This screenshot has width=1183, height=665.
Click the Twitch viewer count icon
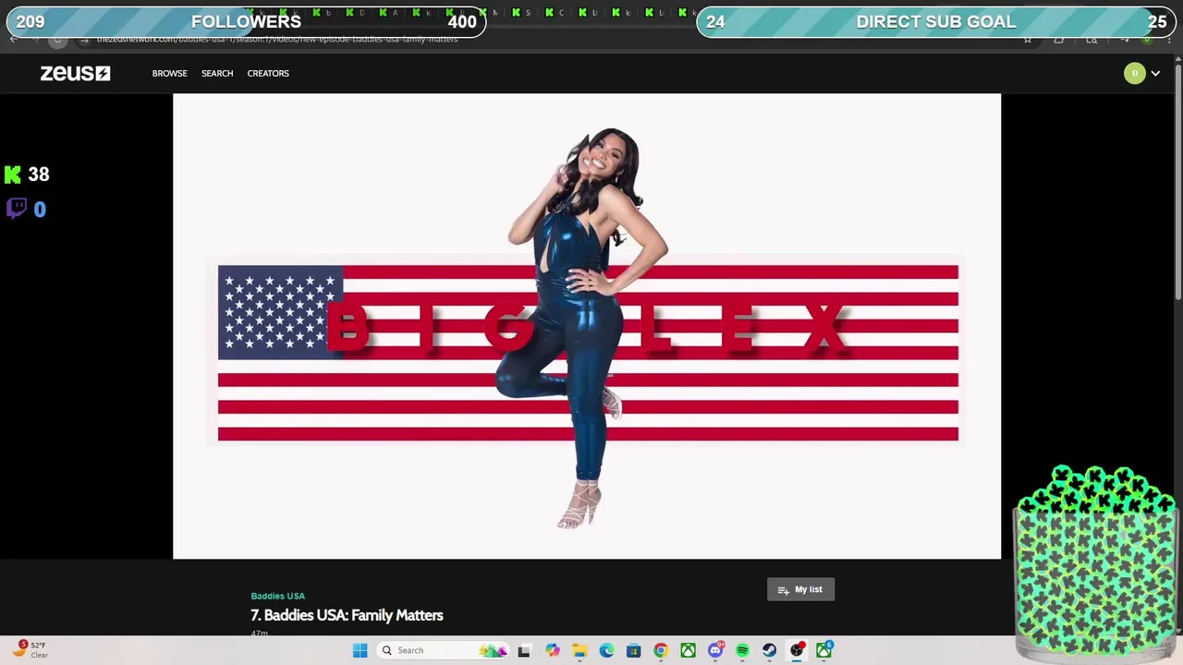tap(16, 208)
